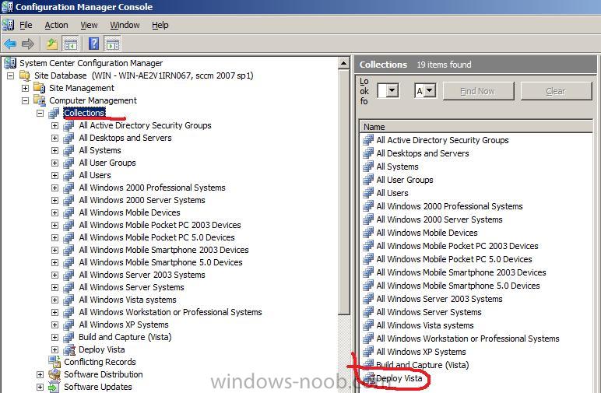
Task: Click the Deploy Vista collection icon in tree
Action: (x=69, y=349)
